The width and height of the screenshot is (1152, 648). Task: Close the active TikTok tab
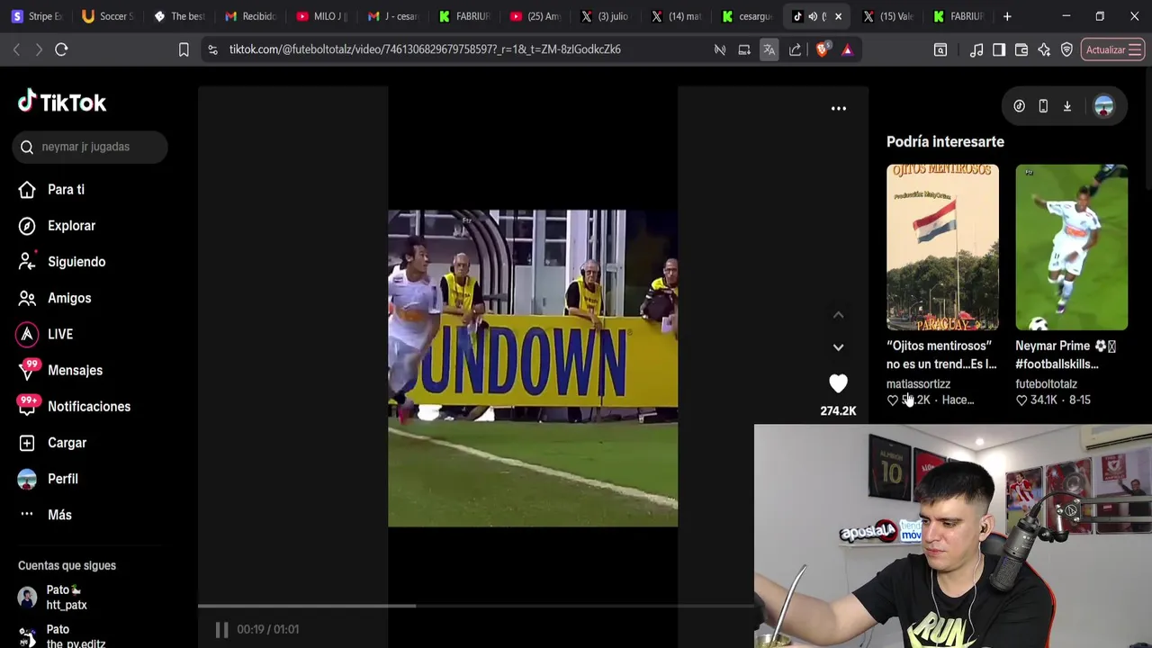point(838,16)
